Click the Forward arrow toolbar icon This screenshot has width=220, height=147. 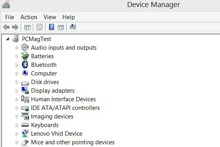tap(15, 27)
